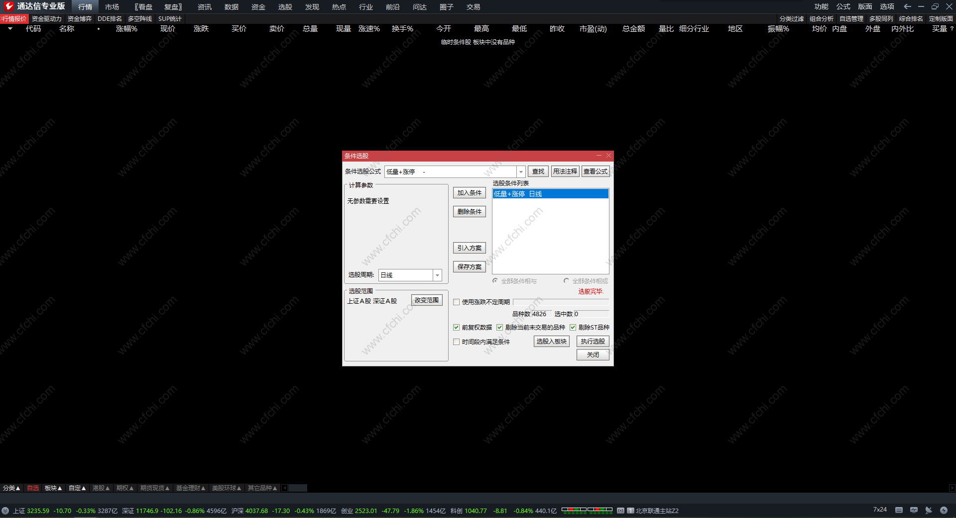Switch to the DDE排名 tab
This screenshot has width=956, height=518.
pos(110,19)
